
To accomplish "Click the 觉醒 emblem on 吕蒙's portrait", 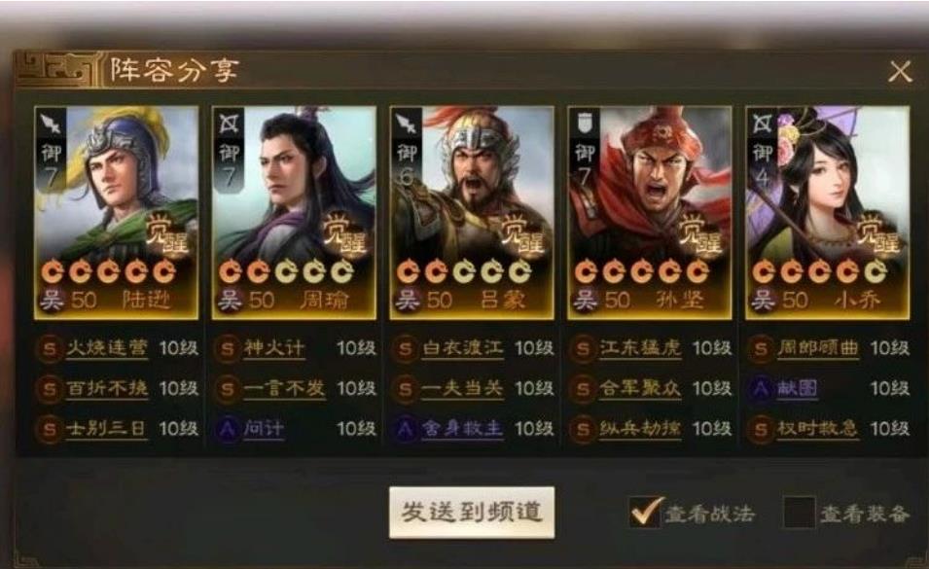I will (x=522, y=235).
